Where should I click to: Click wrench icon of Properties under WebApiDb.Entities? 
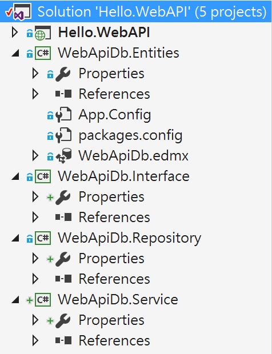coord(63,74)
